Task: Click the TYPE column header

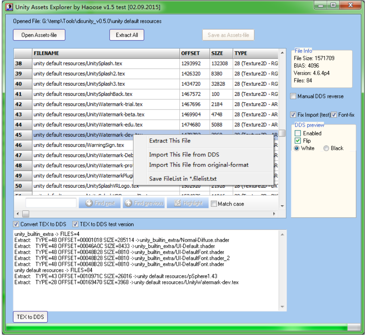Action: tap(255, 53)
